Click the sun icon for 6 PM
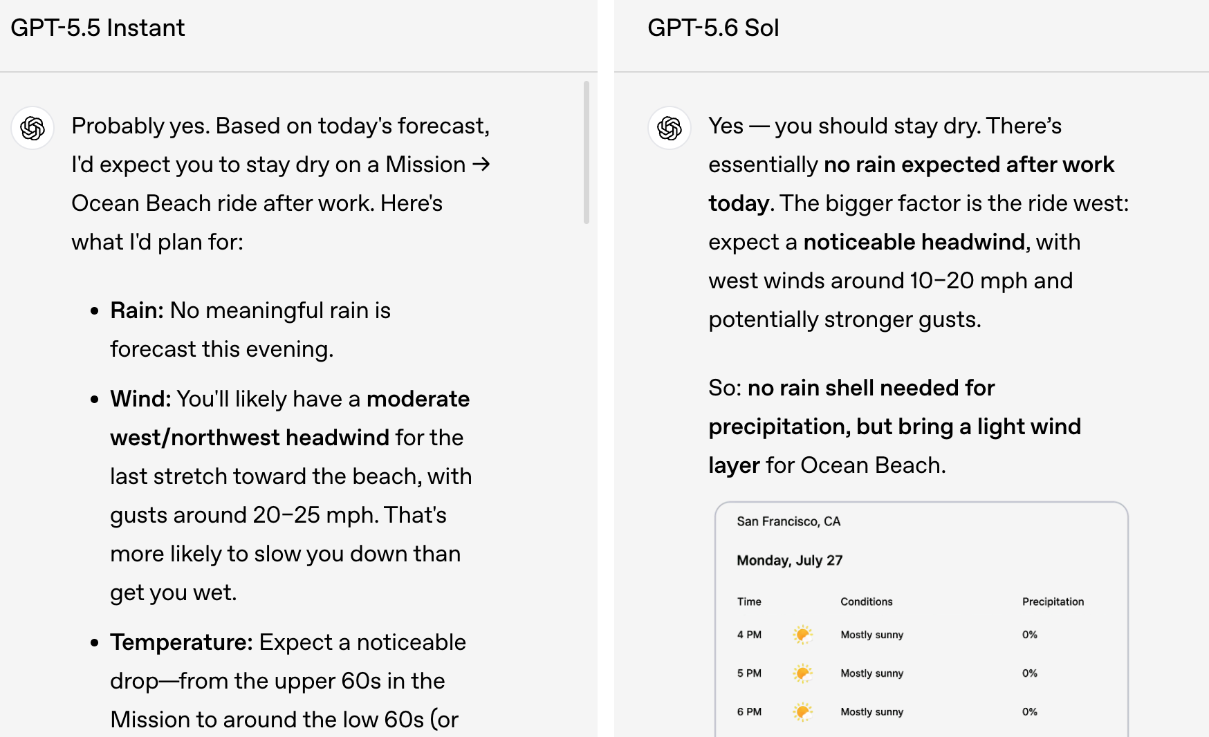The width and height of the screenshot is (1209, 737). coord(802,712)
